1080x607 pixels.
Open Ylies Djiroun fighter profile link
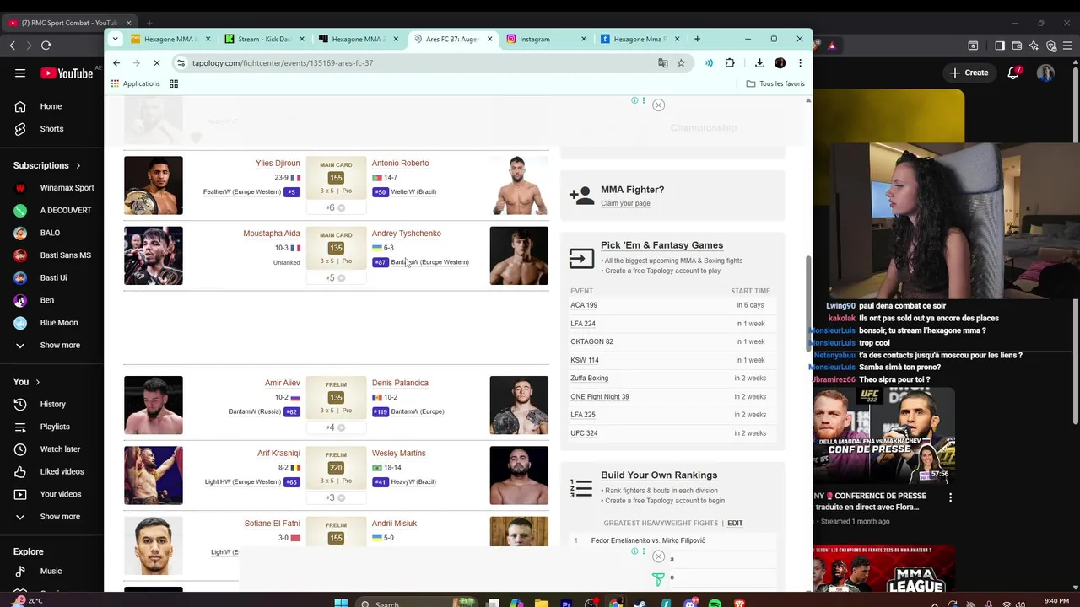click(278, 164)
